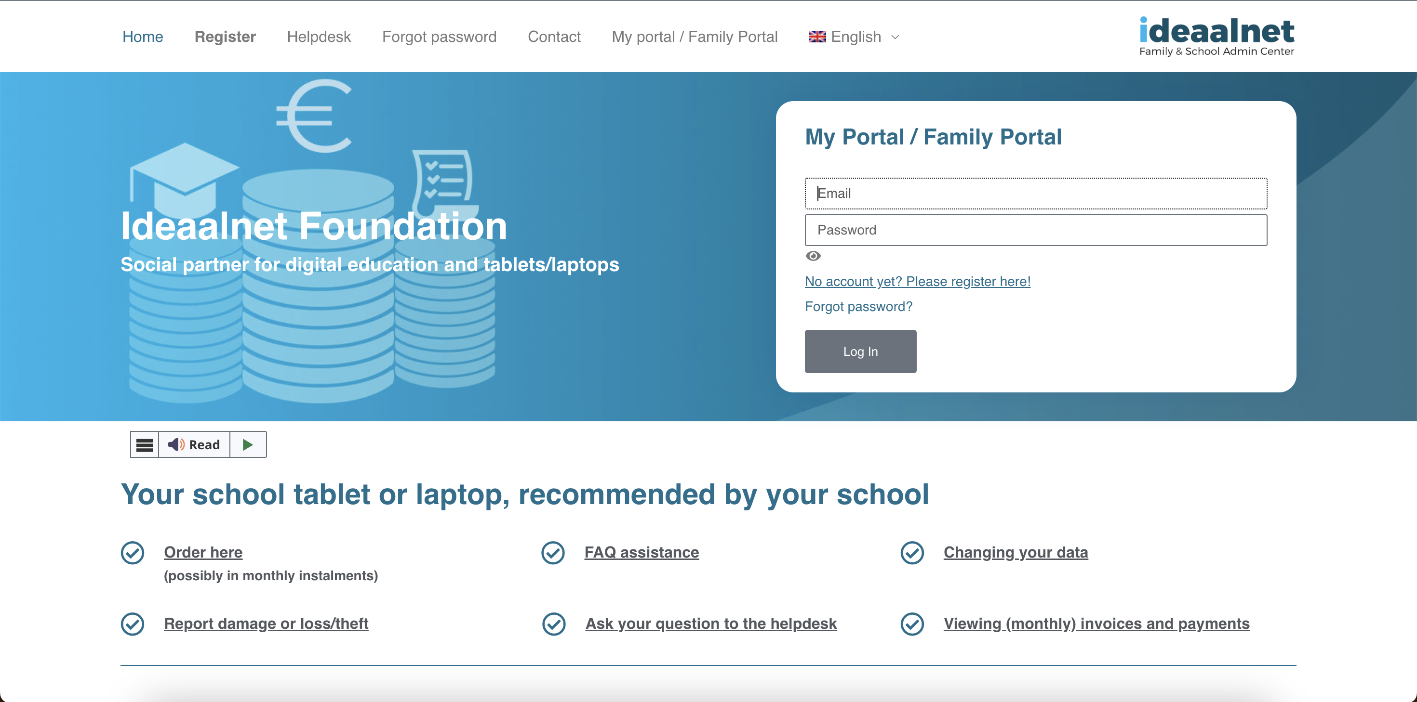Click '(possibly in monthly instalments)' text
The image size is (1417, 702).
(271, 575)
